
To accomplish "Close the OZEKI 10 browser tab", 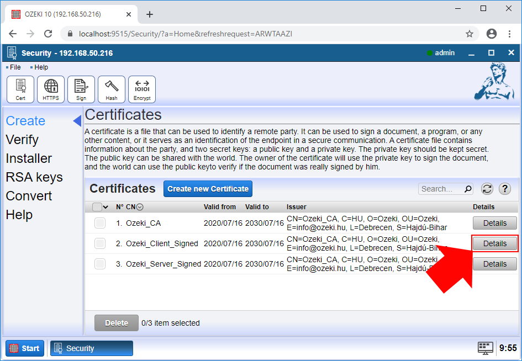I will [129, 14].
